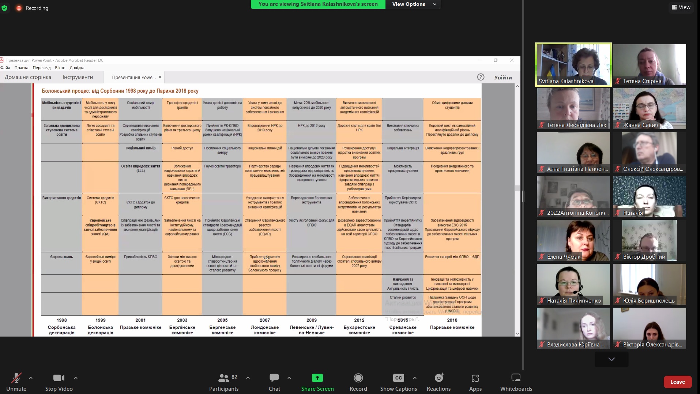Switch to the Інструменти tab
The height and width of the screenshot is (394, 700).
coord(78,77)
